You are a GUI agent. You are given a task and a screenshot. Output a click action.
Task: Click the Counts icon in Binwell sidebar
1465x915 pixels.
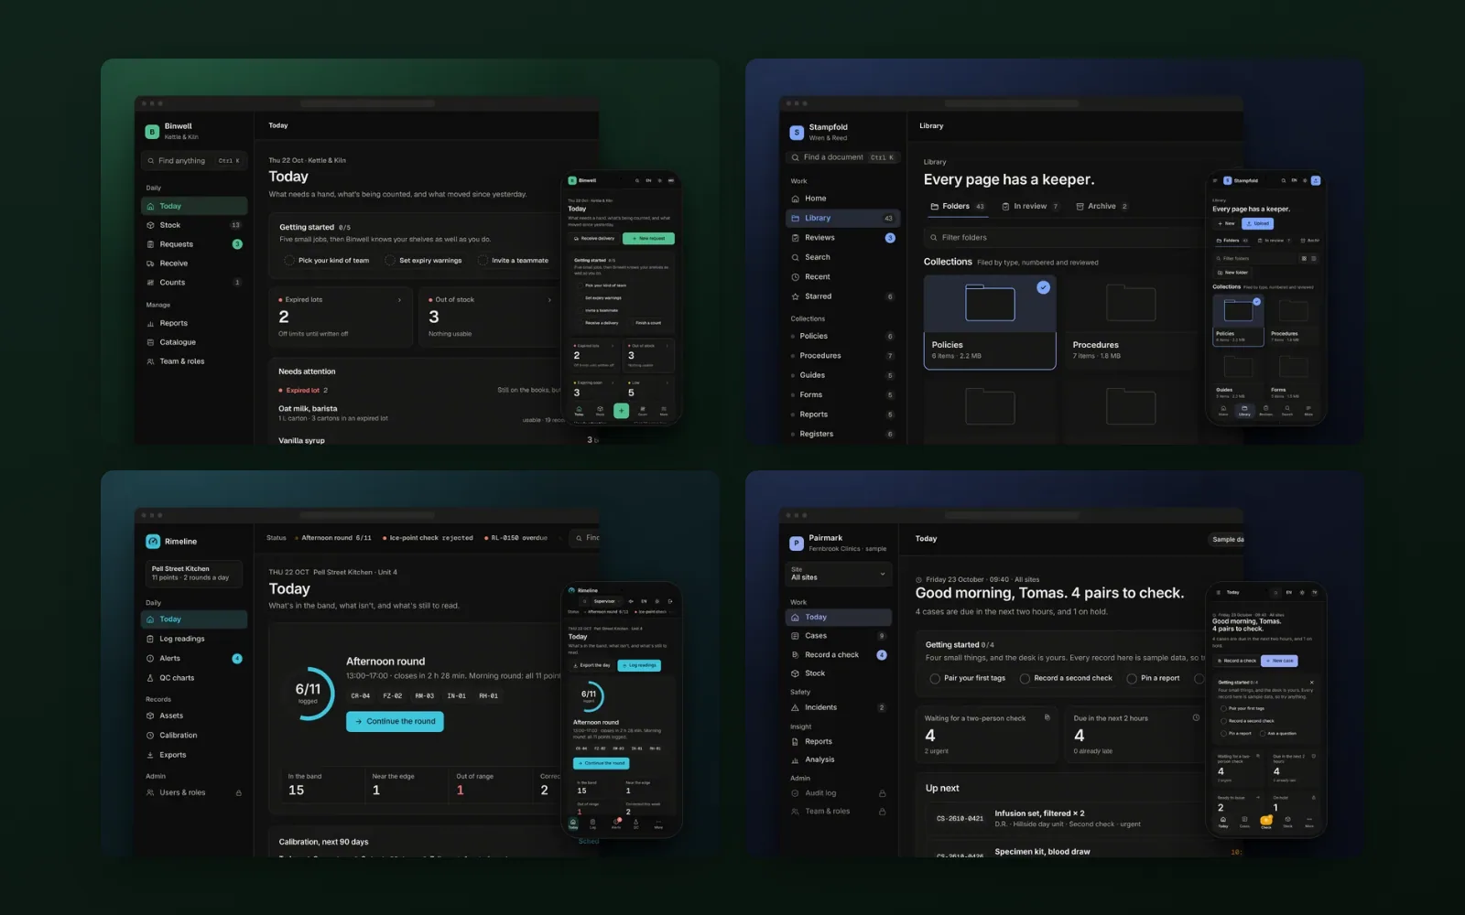(150, 283)
